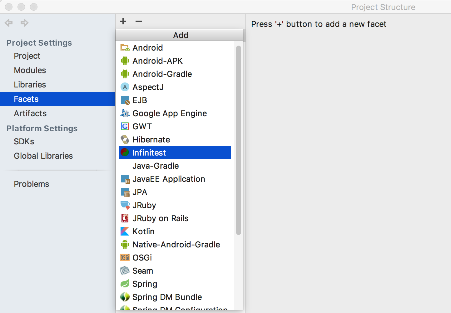Click the Android folder icon
The height and width of the screenshot is (313, 451).
[x=125, y=47]
